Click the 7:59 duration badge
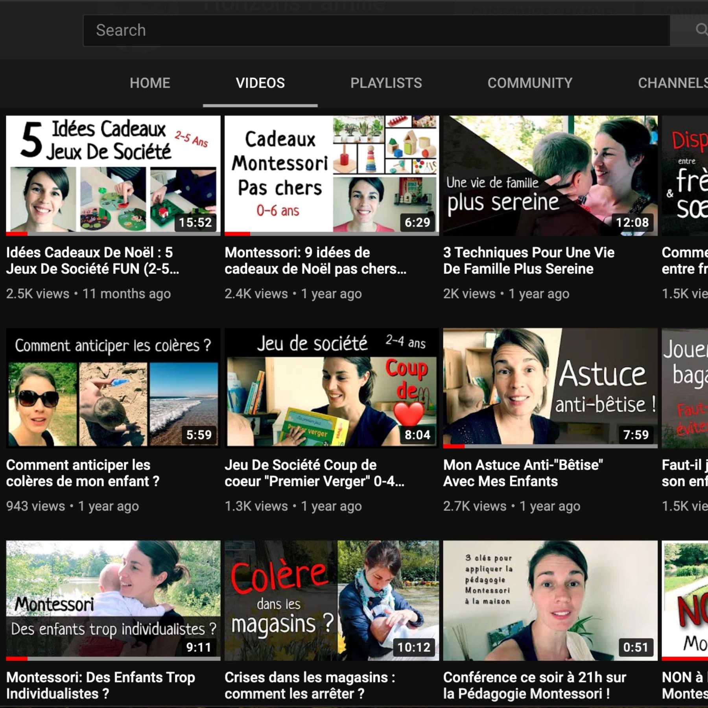The height and width of the screenshot is (708, 708). [x=636, y=435]
